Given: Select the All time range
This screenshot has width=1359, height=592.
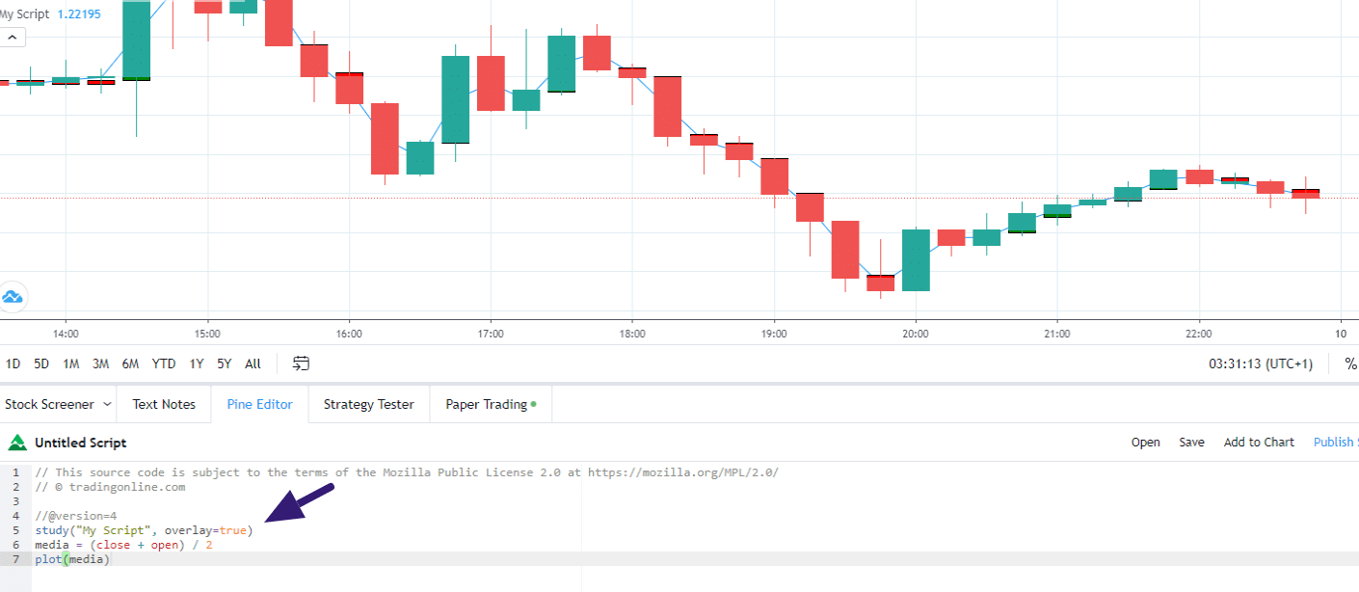Looking at the screenshot, I should pos(253,363).
